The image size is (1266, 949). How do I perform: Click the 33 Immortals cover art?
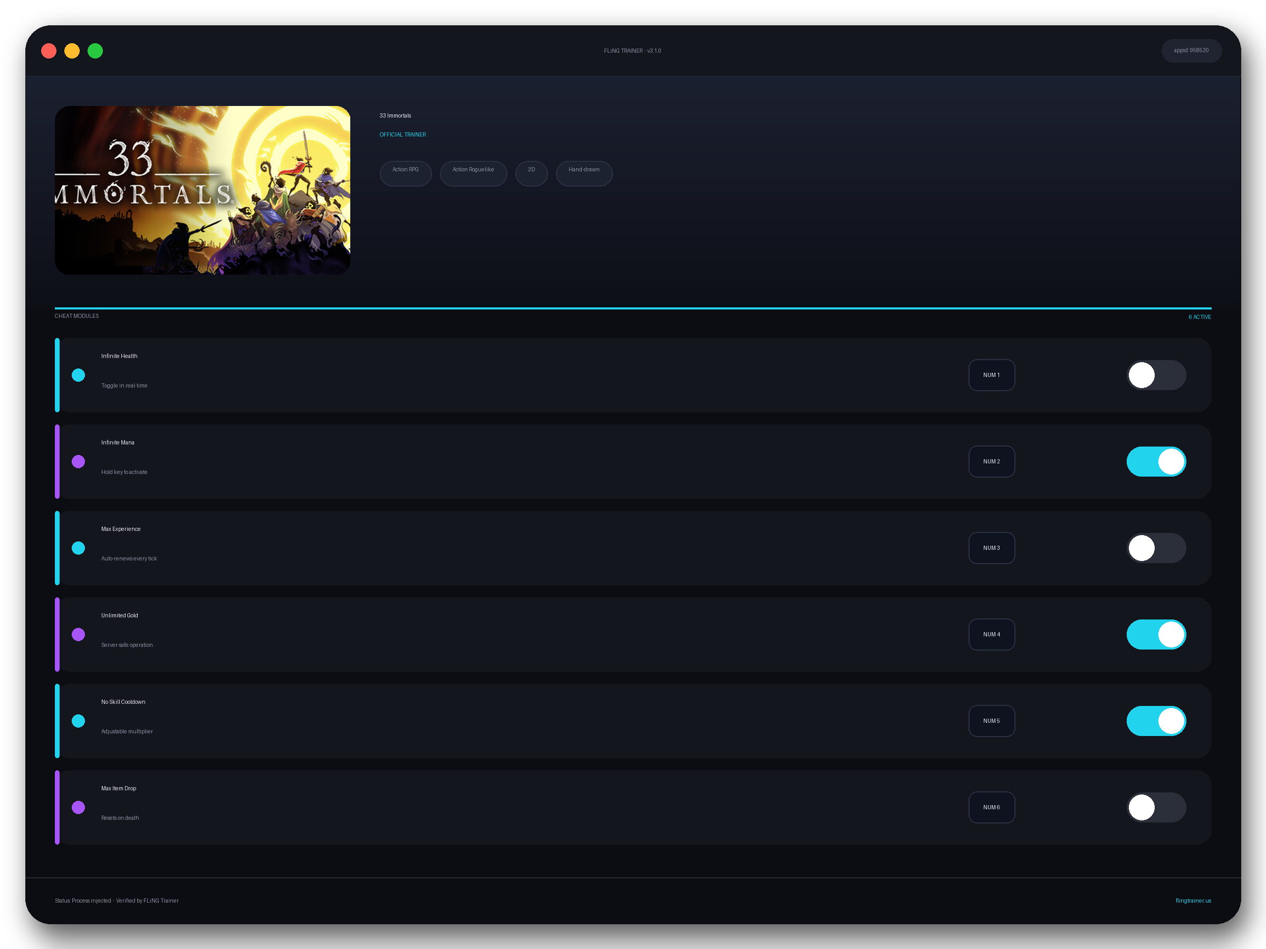[x=203, y=190]
